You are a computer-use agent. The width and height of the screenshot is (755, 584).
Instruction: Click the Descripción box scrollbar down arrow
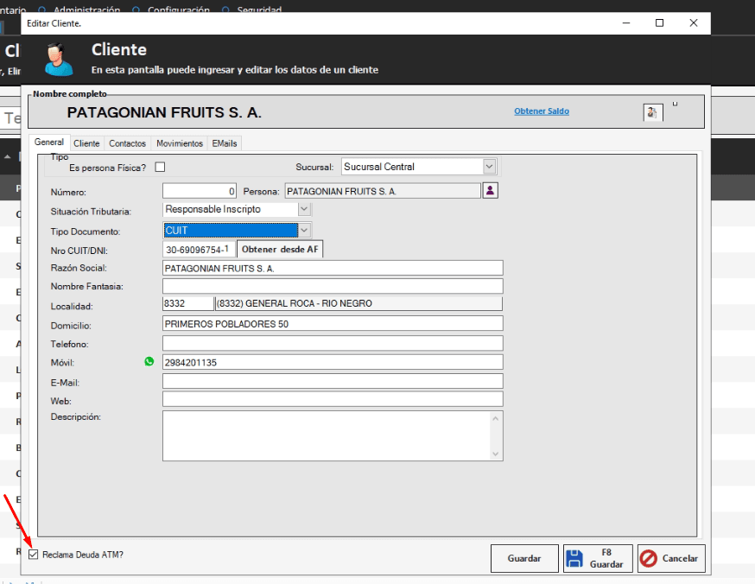[x=496, y=454]
